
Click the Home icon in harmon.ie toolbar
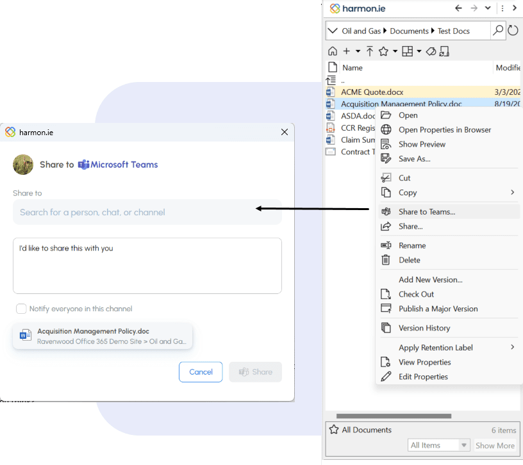332,51
